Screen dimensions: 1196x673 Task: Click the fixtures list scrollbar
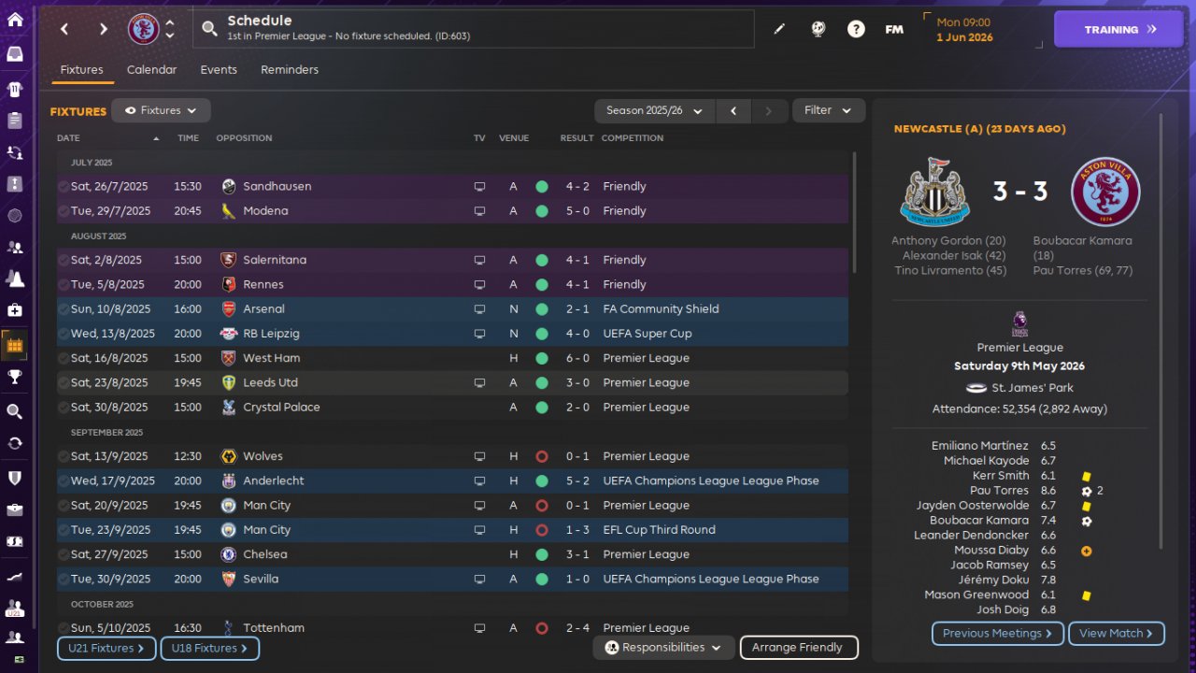point(854,215)
